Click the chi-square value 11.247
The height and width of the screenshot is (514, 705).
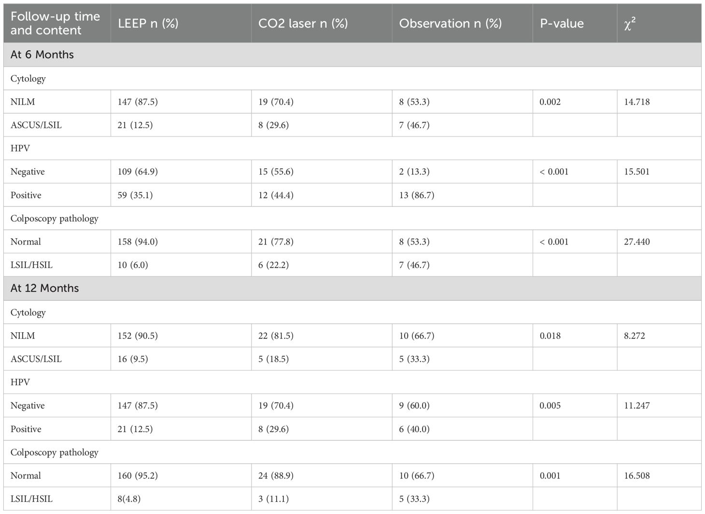pos(637,406)
